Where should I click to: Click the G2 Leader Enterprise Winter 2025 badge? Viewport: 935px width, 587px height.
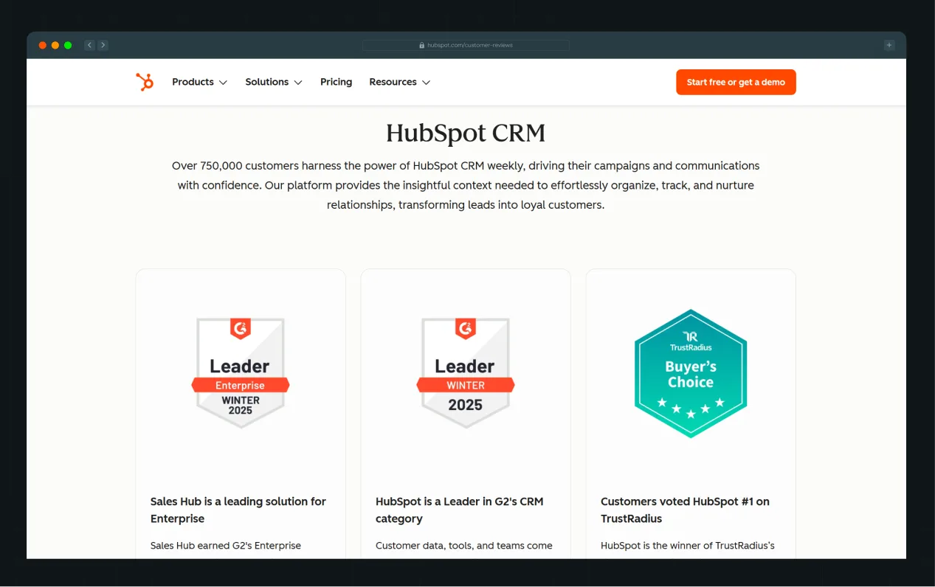pos(241,372)
